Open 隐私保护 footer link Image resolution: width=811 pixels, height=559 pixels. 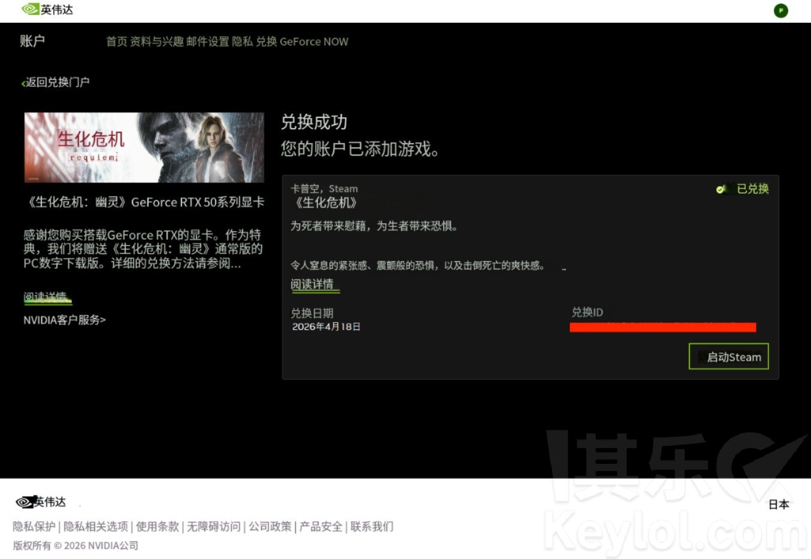tap(34, 527)
